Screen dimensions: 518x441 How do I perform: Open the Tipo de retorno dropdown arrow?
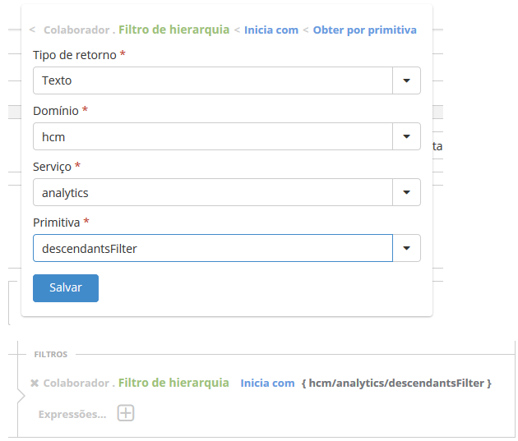point(406,80)
